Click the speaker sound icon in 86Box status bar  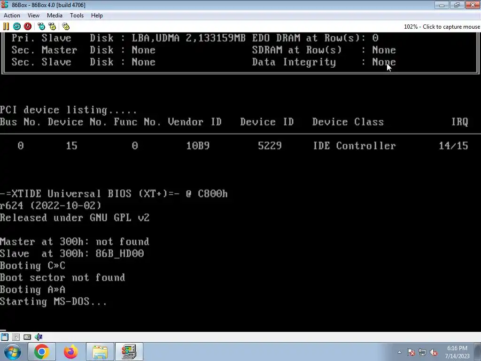click(39, 337)
